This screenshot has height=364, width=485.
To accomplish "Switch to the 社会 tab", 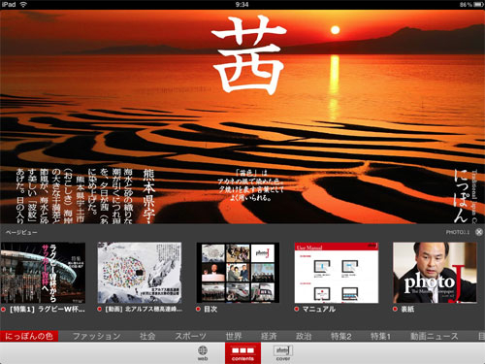I will (147, 336).
